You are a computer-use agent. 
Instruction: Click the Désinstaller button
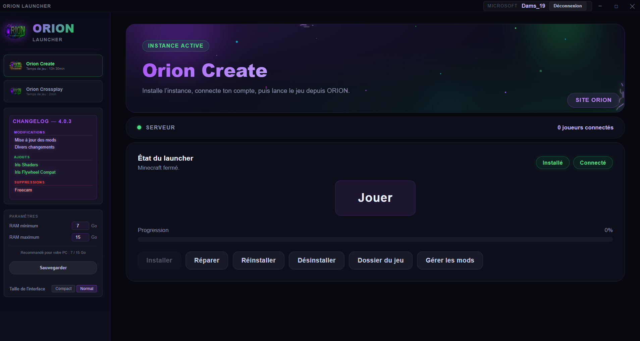coord(317,261)
